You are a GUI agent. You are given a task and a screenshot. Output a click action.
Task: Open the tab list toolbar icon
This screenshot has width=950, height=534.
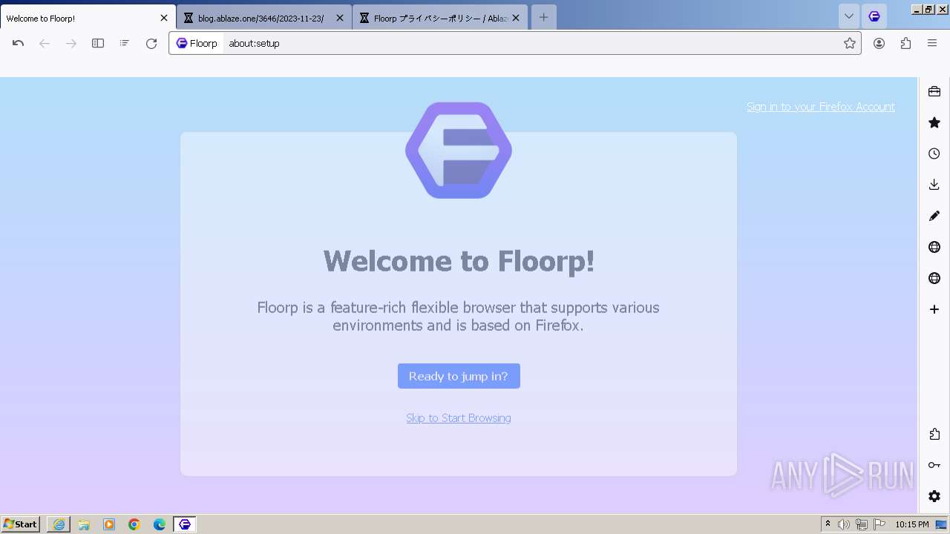tap(125, 44)
